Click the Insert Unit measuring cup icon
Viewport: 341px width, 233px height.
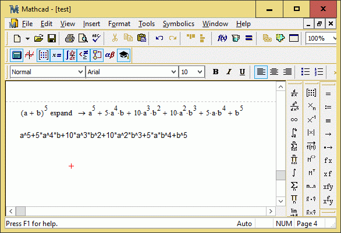tap(236, 39)
